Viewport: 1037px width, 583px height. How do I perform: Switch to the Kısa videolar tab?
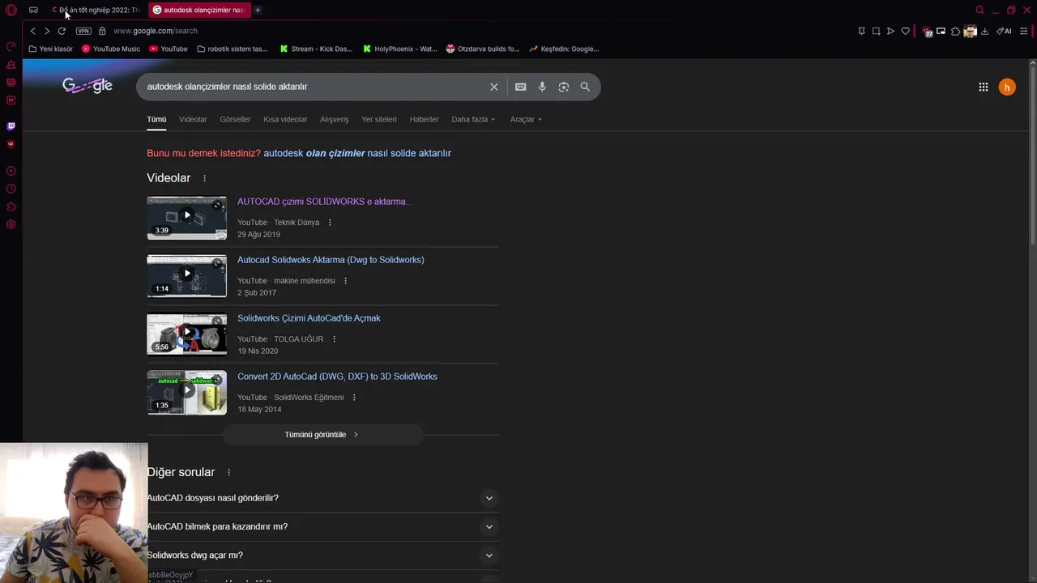285,119
